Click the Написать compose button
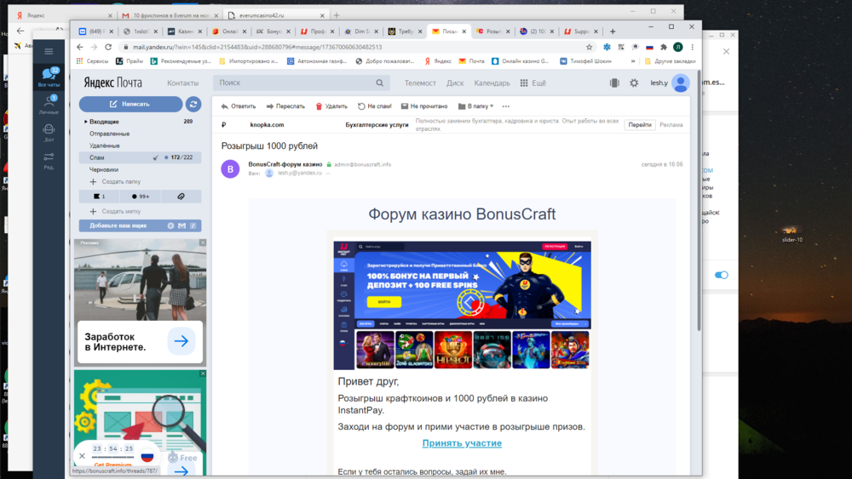The image size is (852, 479). 130,104
